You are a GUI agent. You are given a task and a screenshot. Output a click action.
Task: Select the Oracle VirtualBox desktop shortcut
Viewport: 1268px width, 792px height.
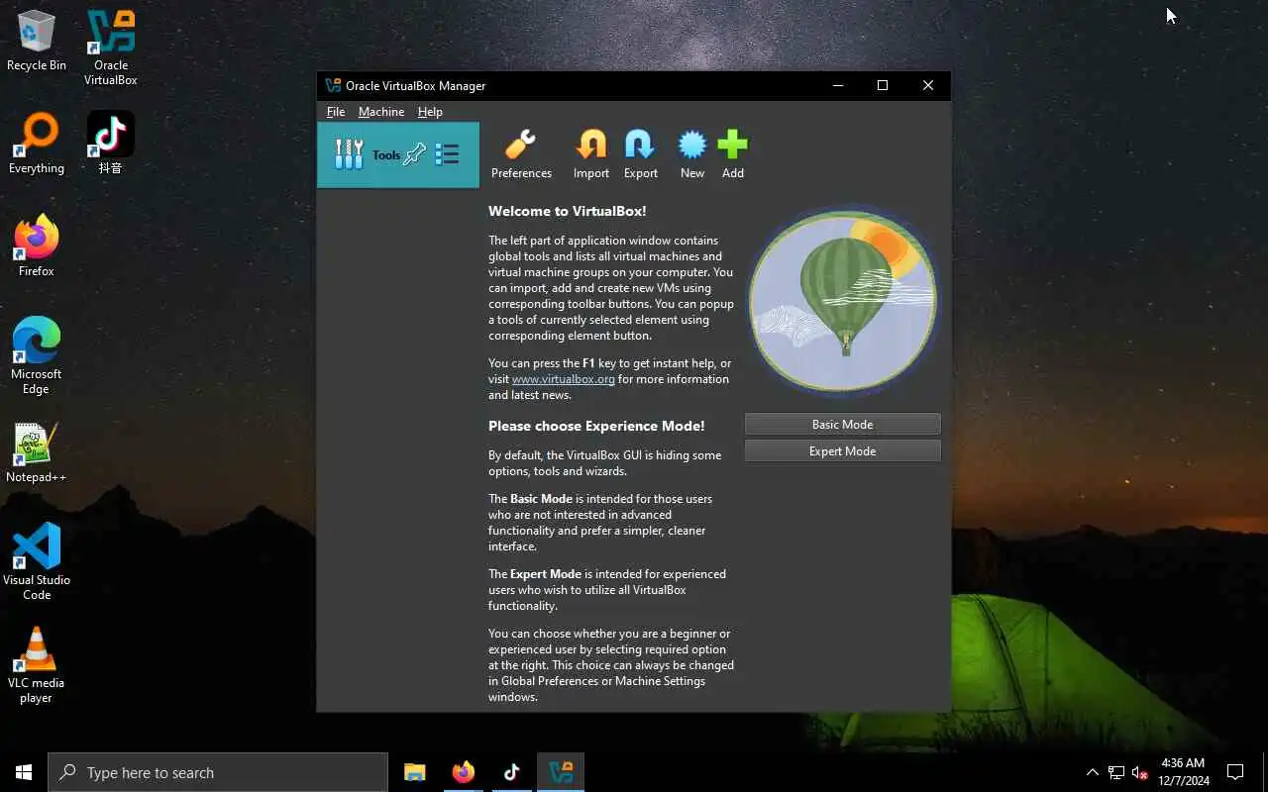(111, 48)
